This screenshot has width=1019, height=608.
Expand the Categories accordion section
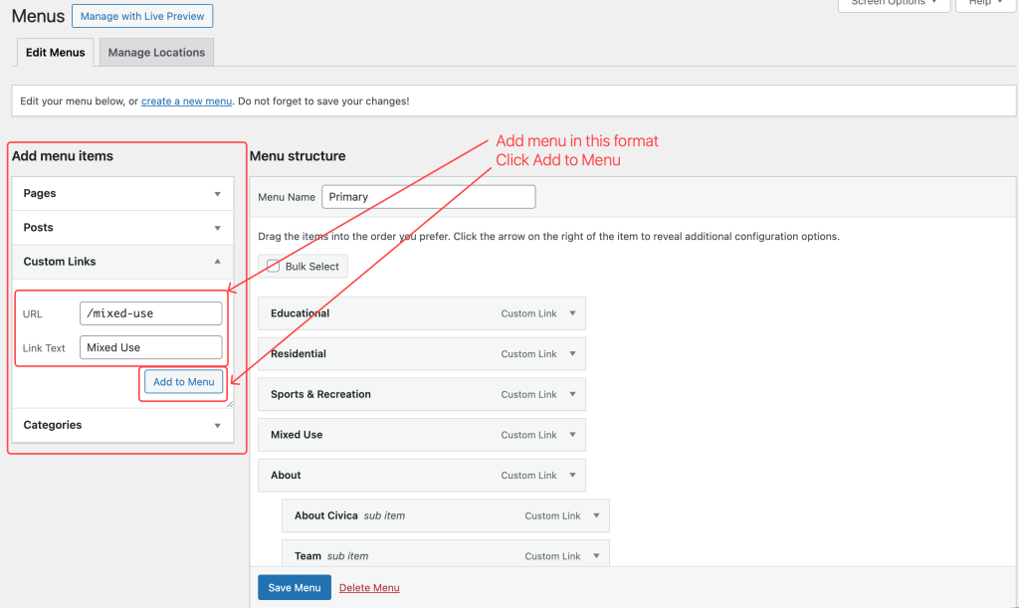tap(217, 425)
